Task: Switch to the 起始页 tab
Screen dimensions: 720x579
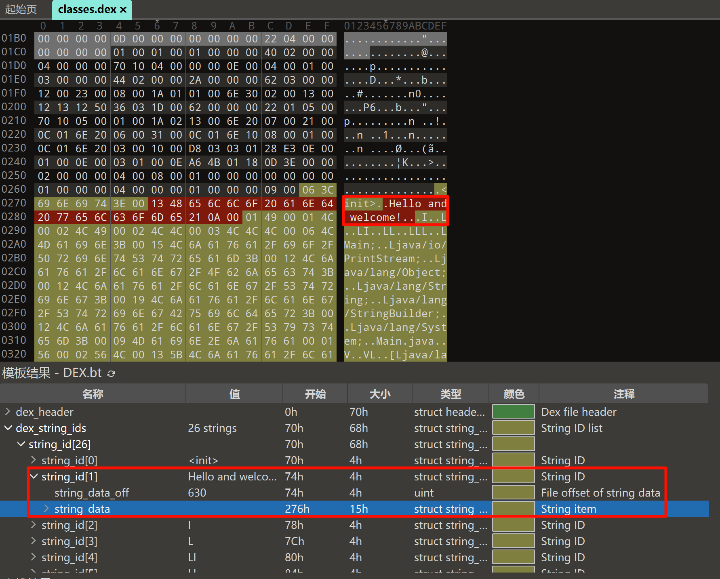Action: point(21,9)
